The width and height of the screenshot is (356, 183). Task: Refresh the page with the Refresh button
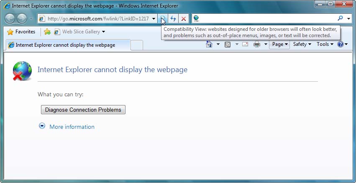pyautogui.click(x=173, y=18)
